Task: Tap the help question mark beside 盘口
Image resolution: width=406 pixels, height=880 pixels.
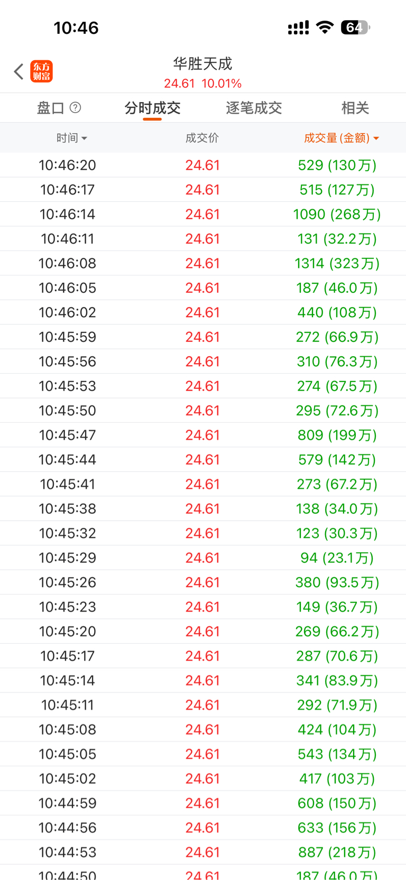Action: tap(76, 108)
